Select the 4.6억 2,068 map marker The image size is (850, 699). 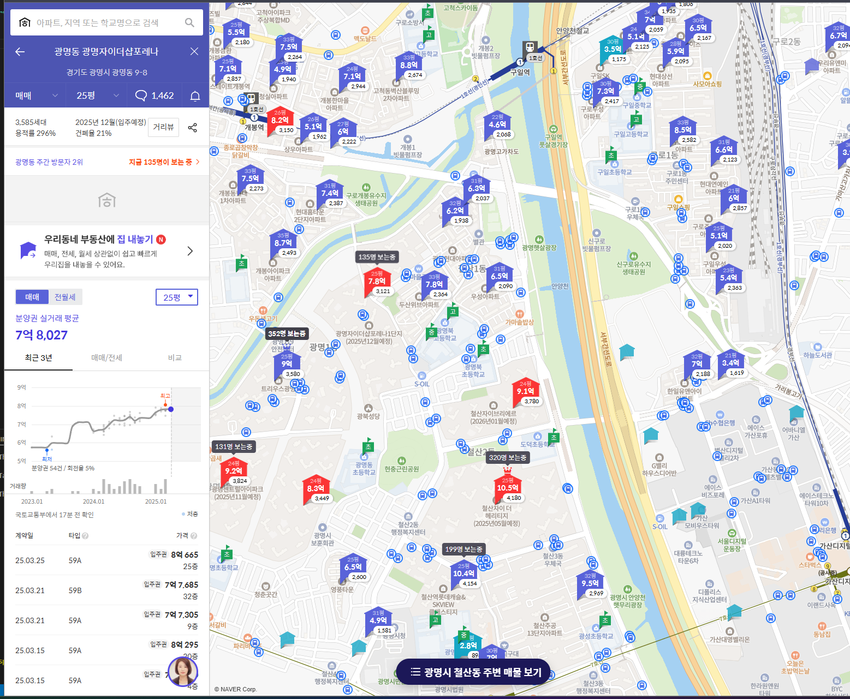pyautogui.click(x=497, y=125)
